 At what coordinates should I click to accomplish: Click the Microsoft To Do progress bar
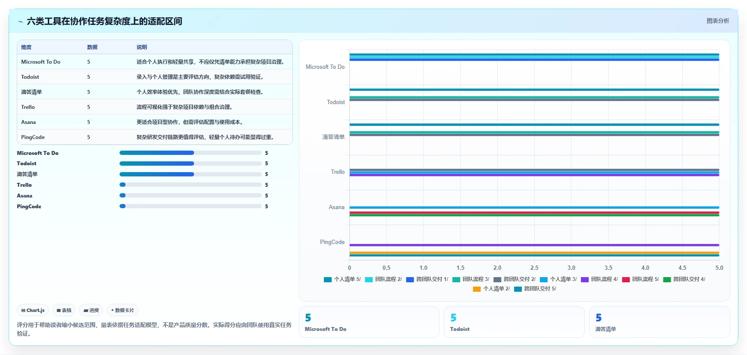pyautogui.click(x=191, y=153)
